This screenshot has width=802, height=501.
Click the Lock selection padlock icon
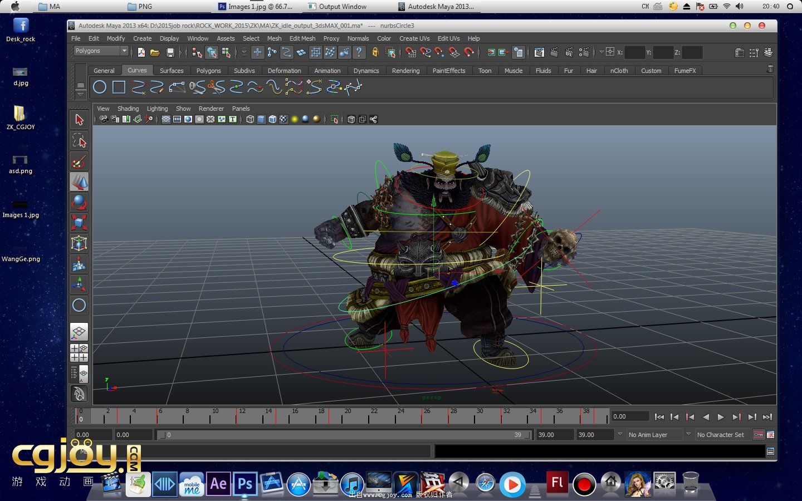(375, 52)
